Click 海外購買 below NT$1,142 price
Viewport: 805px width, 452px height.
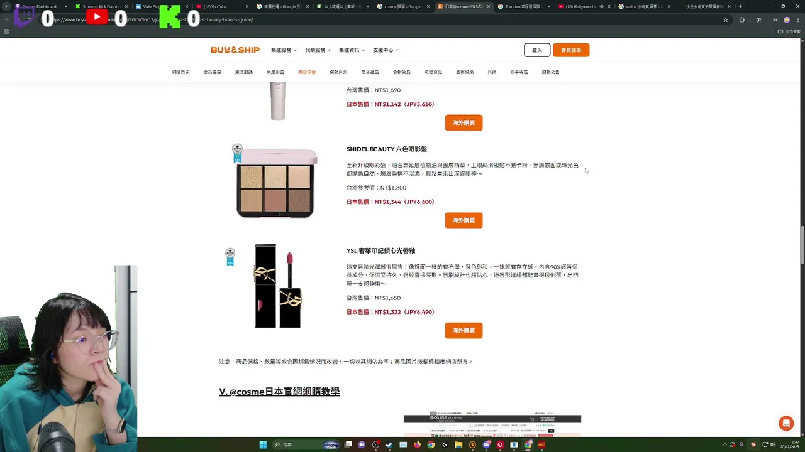(464, 122)
